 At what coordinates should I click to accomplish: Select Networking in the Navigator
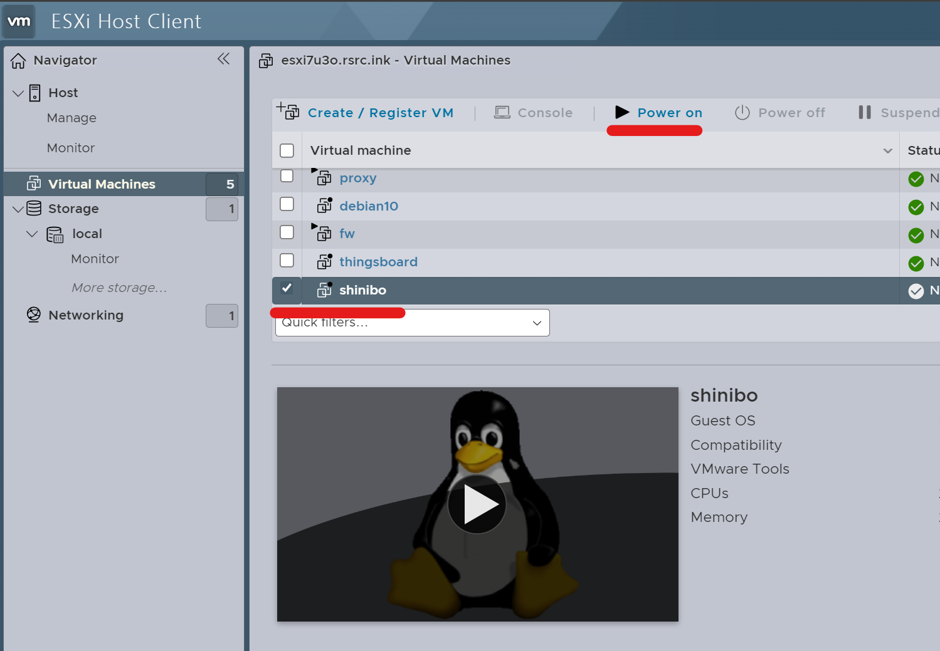(x=86, y=315)
